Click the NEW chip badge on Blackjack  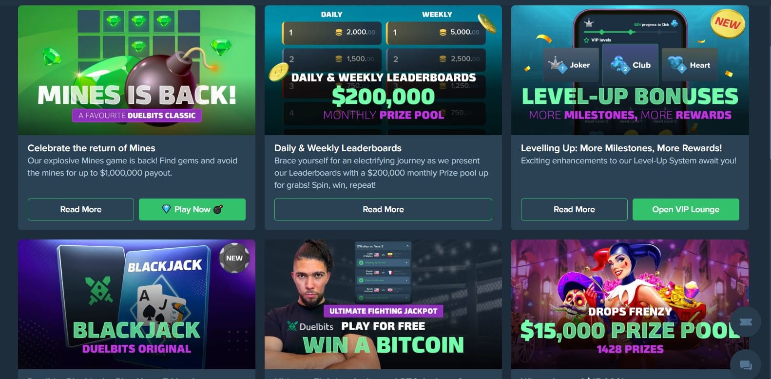[234, 258]
